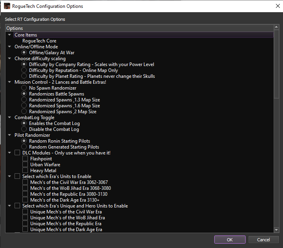
Task: Collapse the DLC Modules group
Action: [x=9, y=153]
